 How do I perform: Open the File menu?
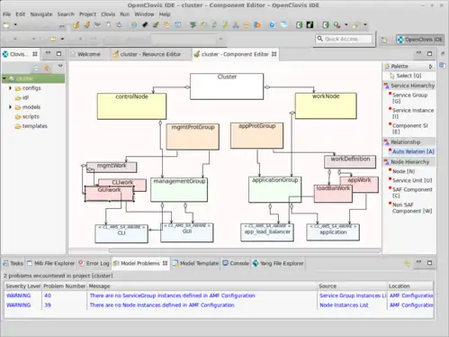6,14
